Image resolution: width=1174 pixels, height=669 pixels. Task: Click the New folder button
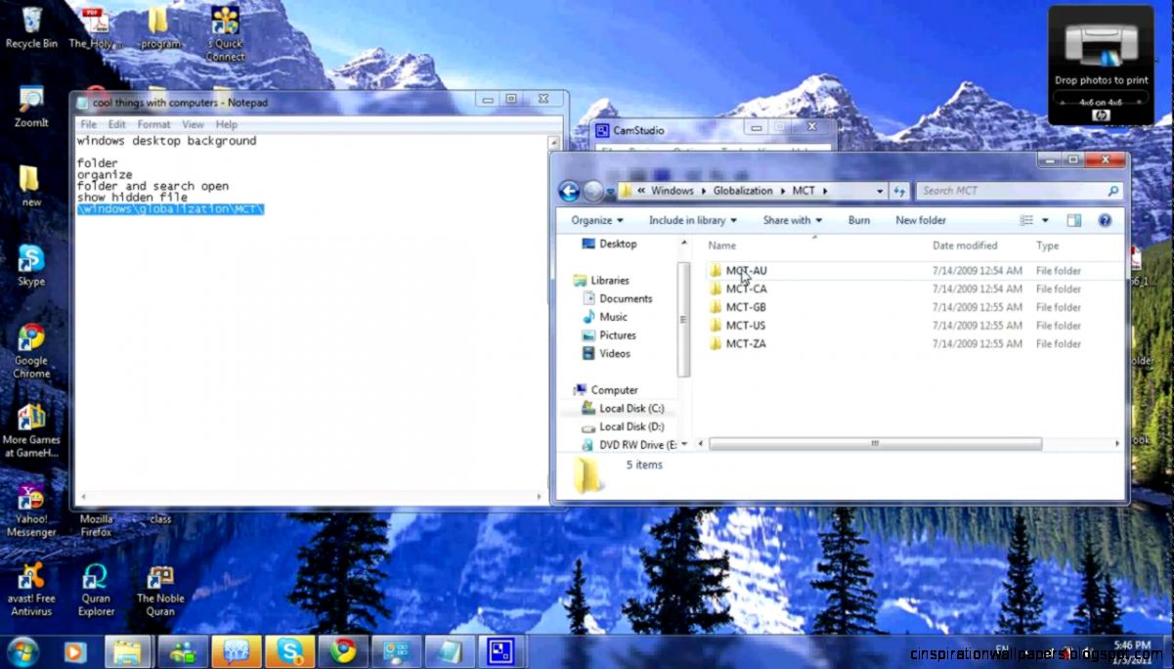(x=920, y=219)
